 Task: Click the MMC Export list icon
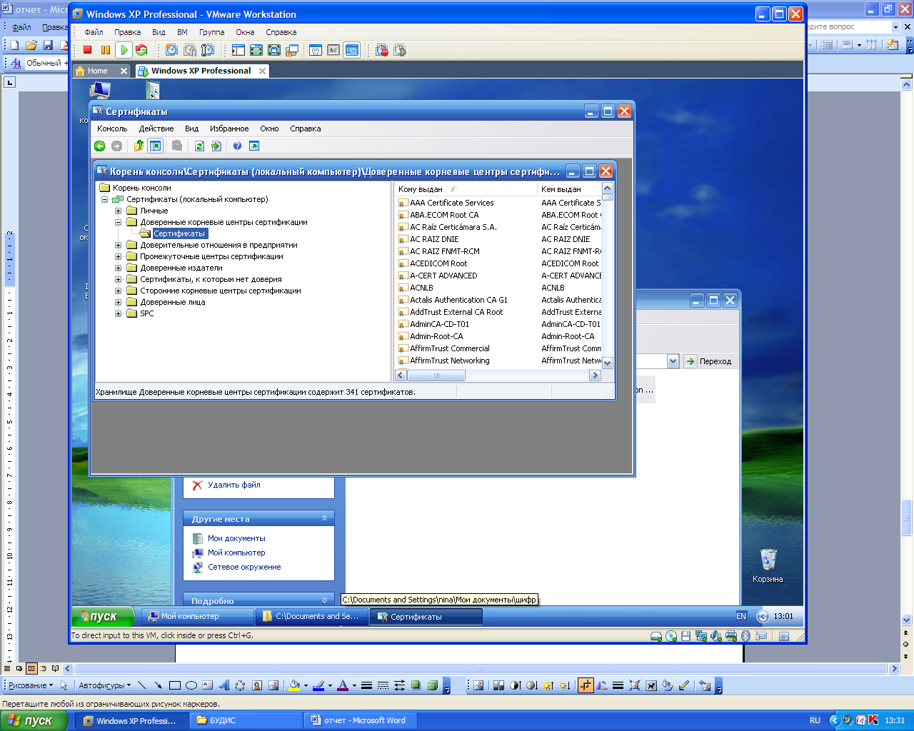coord(216,146)
